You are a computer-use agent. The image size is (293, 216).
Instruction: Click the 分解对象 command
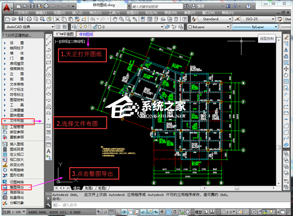(x=17, y=203)
